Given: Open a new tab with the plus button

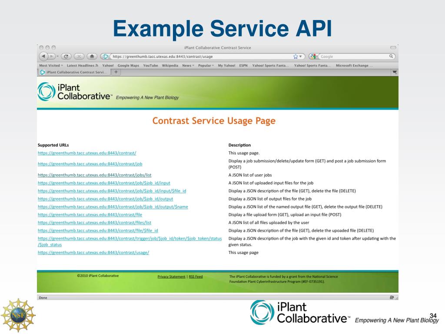Looking at the screenshot, I should tap(116, 72).
